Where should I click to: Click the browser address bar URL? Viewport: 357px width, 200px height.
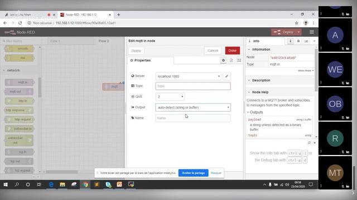point(85,23)
